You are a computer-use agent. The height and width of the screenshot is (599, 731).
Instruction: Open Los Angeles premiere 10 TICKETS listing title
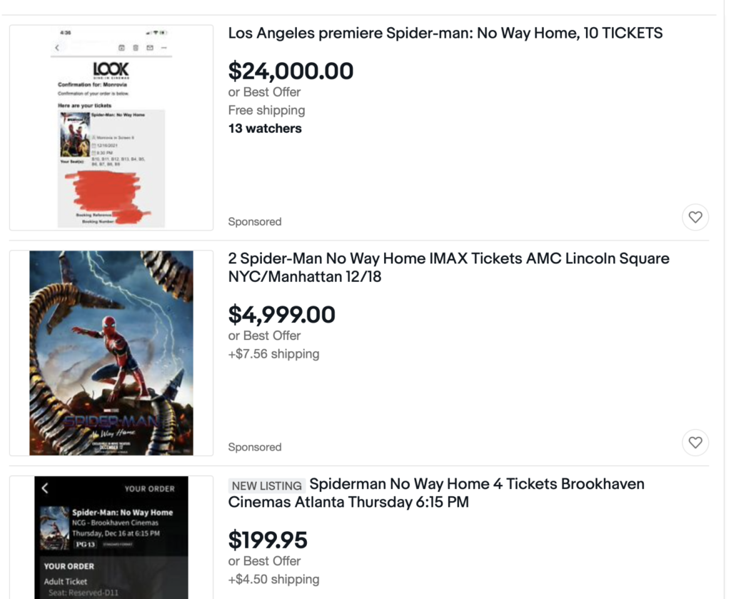point(445,33)
